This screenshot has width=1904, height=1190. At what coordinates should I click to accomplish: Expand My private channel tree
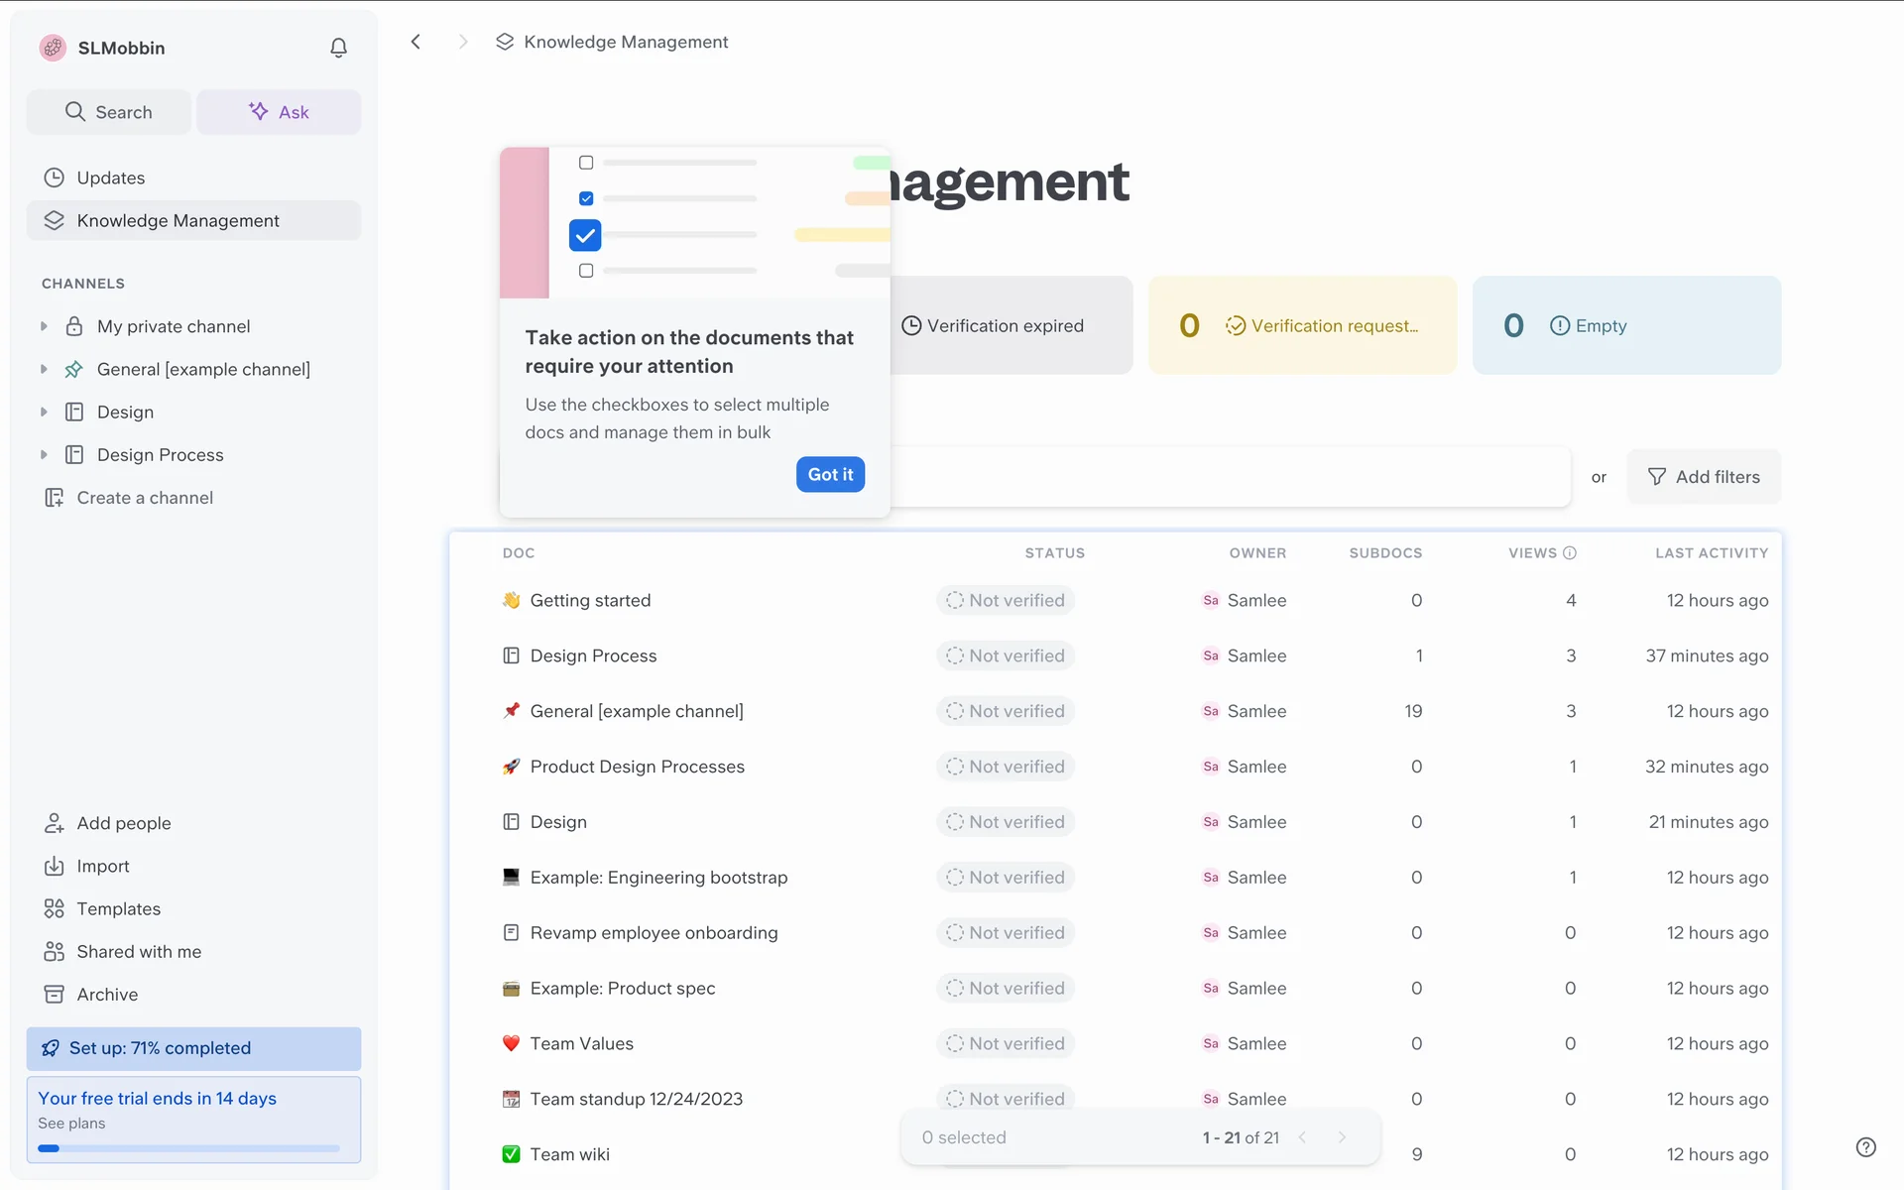pyautogui.click(x=44, y=326)
